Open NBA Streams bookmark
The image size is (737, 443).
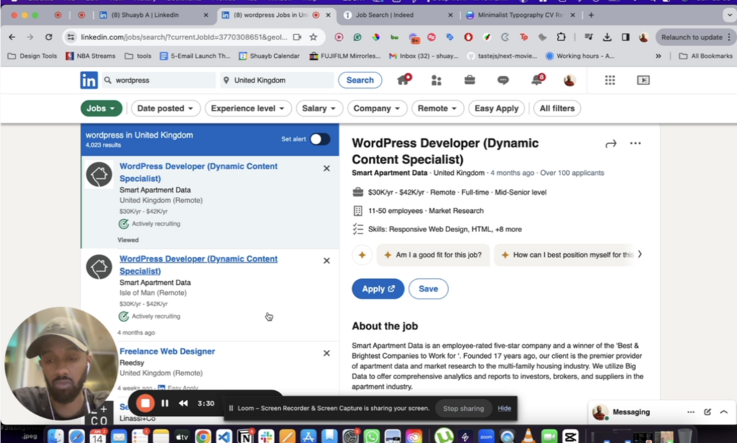point(90,56)
